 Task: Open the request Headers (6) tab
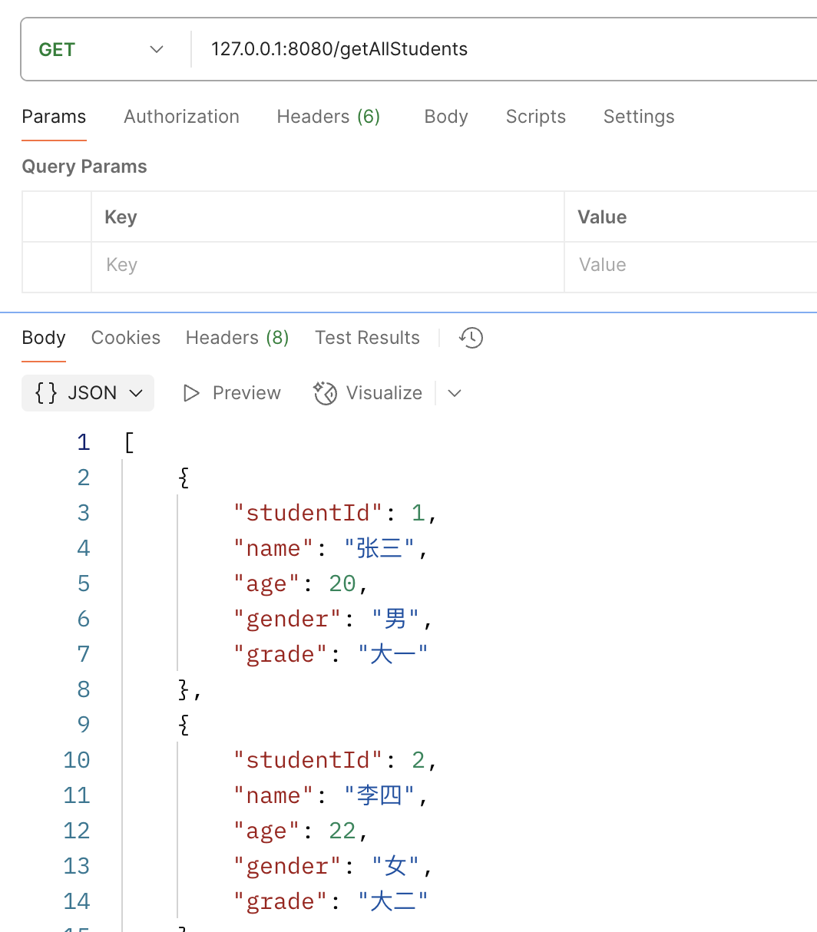pos(328,117)
